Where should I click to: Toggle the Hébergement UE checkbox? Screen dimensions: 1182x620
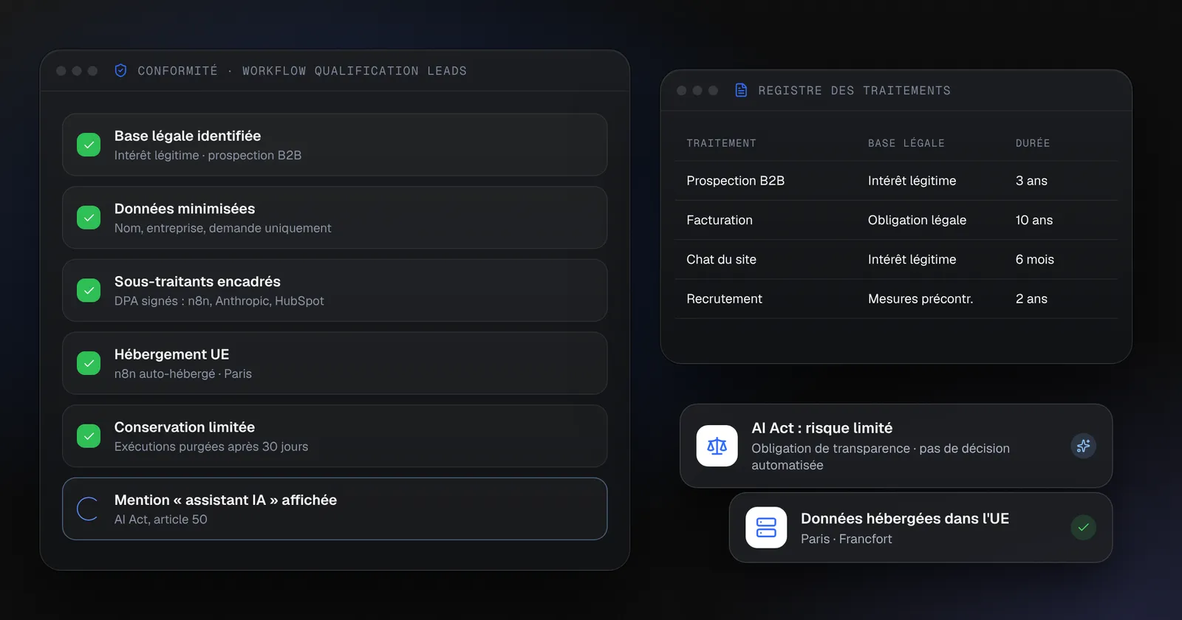(89, 363)
